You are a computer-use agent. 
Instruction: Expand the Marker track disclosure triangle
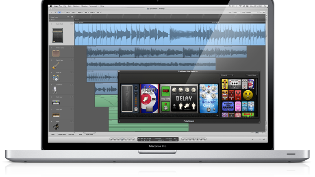pyautogui.click(x=50, y=20)
